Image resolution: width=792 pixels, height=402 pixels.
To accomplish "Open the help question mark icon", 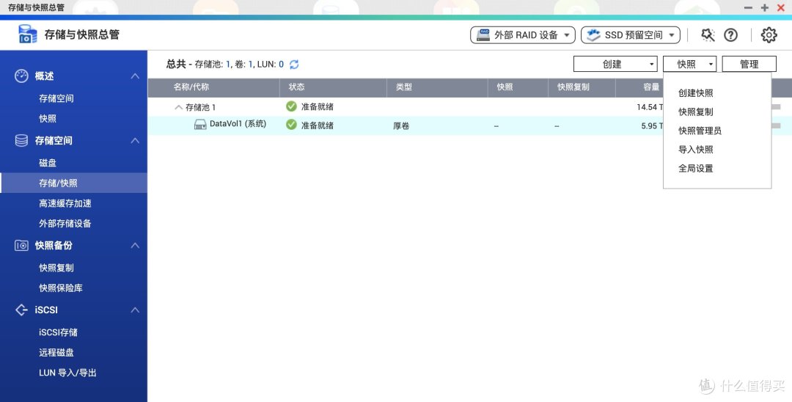I will point(730,35).
